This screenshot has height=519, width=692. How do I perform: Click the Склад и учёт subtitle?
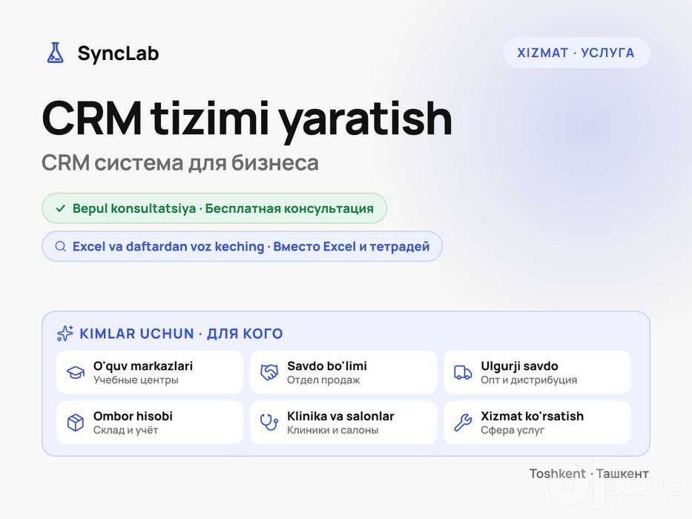tap(126, 430)
